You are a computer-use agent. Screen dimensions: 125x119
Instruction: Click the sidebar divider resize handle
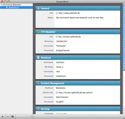pos(32,117)
